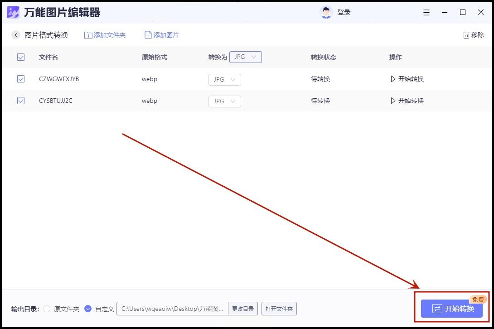The image size is (494, 329).
Task: Click play icon for CYSBTUJJ2C conversion
Action: click(x=393, y=101)
